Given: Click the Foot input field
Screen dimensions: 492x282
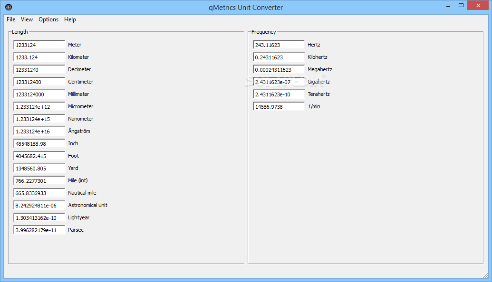Looking at the screenshot, I should point(39,156).
